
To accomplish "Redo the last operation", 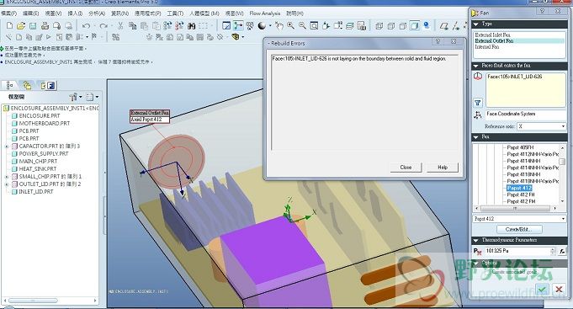I will 103,25.
